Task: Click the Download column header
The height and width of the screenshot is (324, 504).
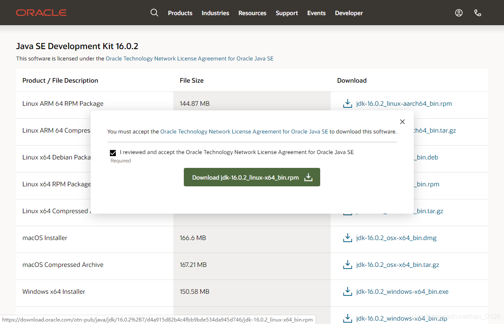Action: pos(352,81)
